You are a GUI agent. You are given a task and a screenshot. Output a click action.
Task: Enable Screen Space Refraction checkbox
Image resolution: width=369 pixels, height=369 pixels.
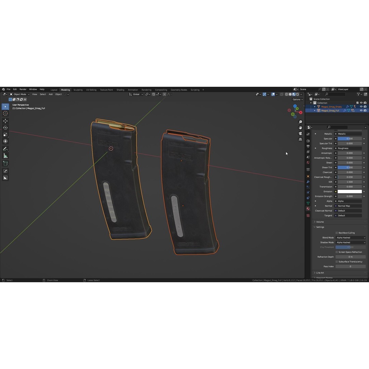click(x=337, y=252)
